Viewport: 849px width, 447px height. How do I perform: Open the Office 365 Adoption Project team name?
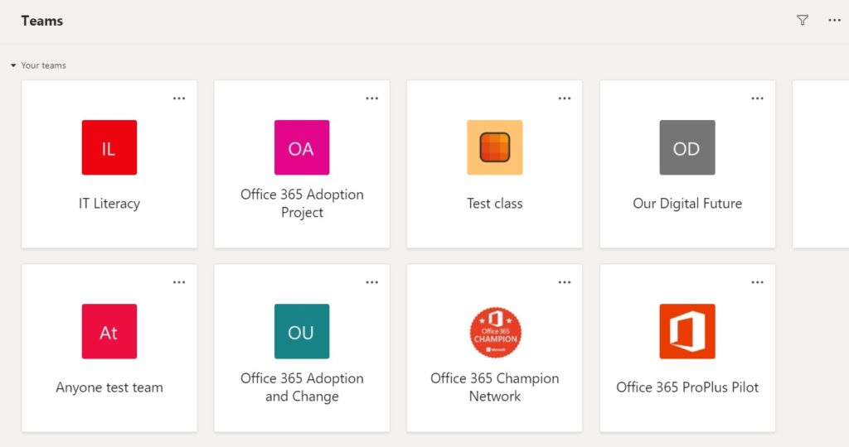coord(302,204)
